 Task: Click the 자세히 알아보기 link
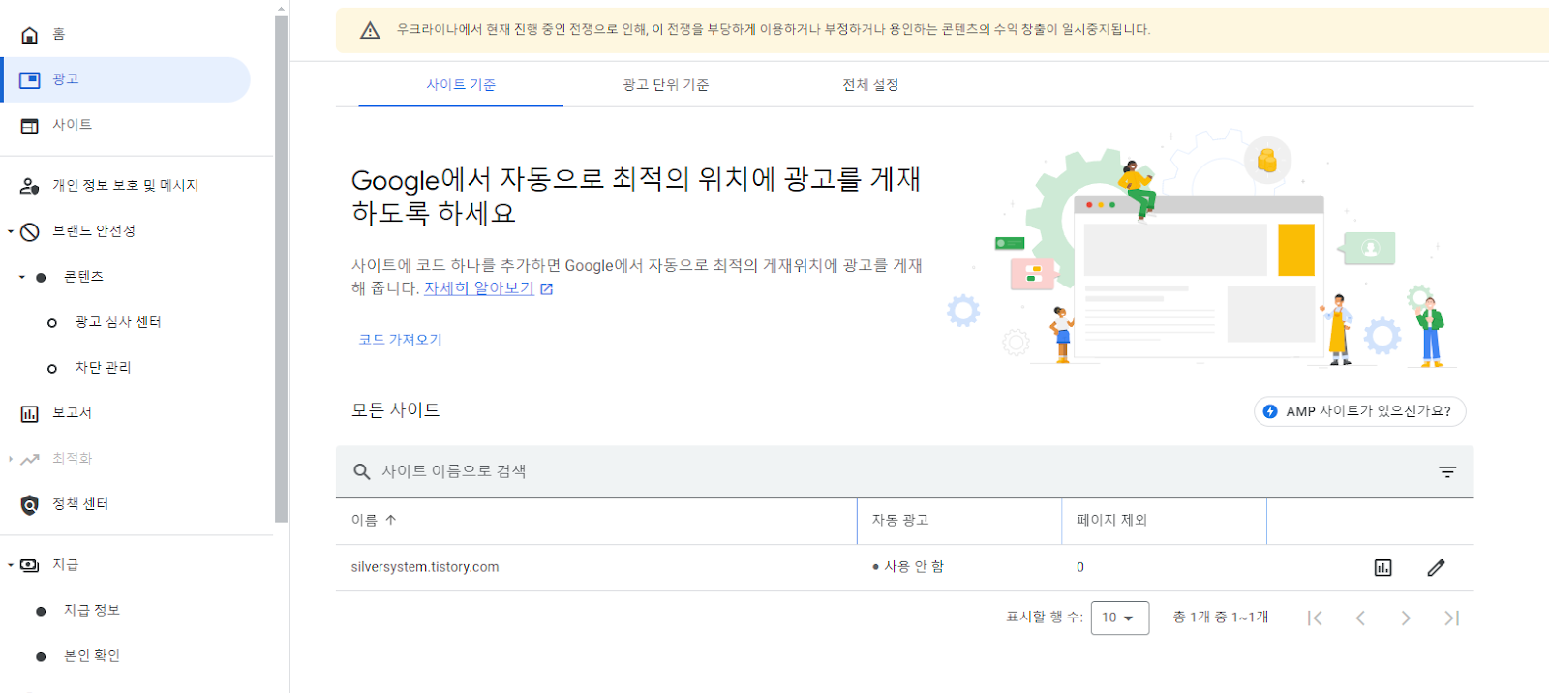tap(479, 288)
